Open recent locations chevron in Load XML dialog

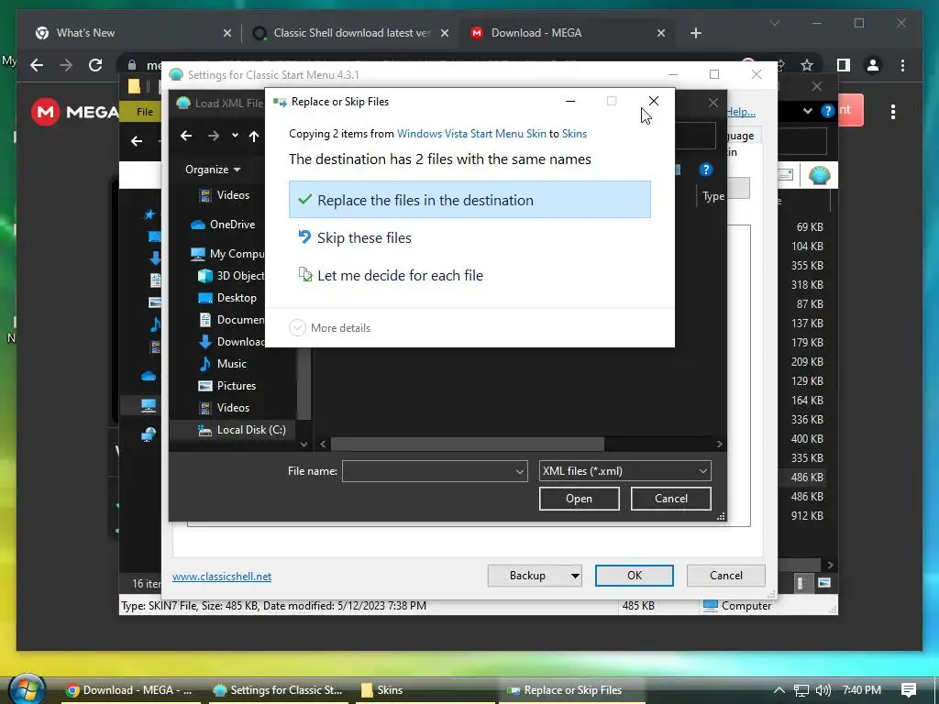tap(235, 136)
